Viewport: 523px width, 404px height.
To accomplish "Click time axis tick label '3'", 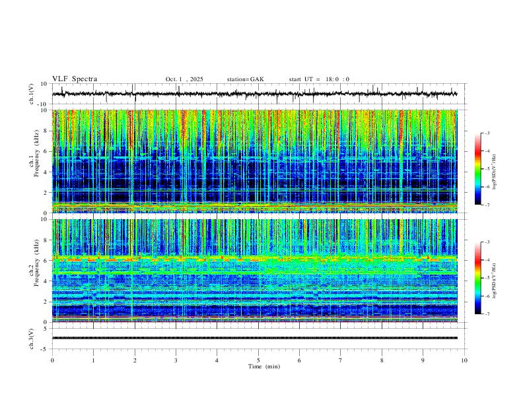I will pyautogui.click(x=176, y=360).
